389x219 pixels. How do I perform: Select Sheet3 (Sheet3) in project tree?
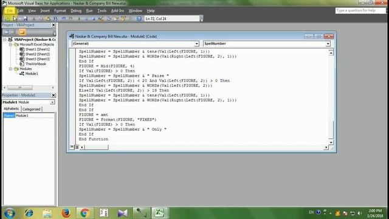[x=38, y=59]
